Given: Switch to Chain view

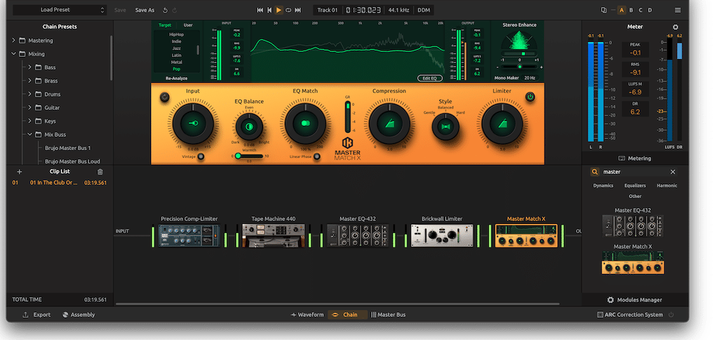Looking at the screenshot, I should [347, 314].
